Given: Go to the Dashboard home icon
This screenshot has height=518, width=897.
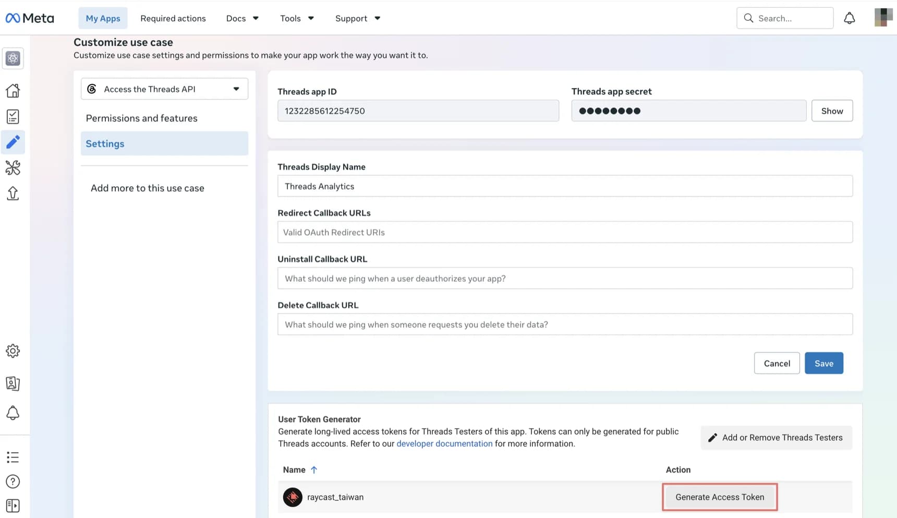Looking at the screenshot, I should (x=13, y=91).
